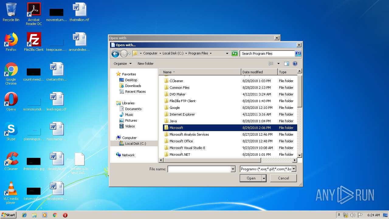Select Downloads in navigation pane
This screenshot has width=389, height=219.
(x=133, y=86)
